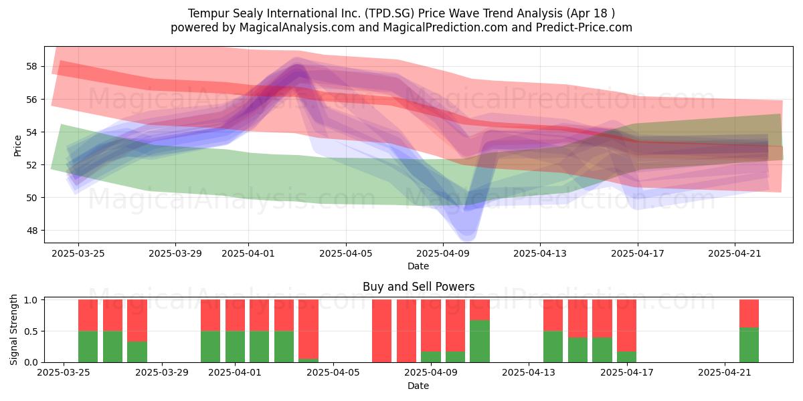Click the first signal bar after 2025-03-25

point(88,331)
